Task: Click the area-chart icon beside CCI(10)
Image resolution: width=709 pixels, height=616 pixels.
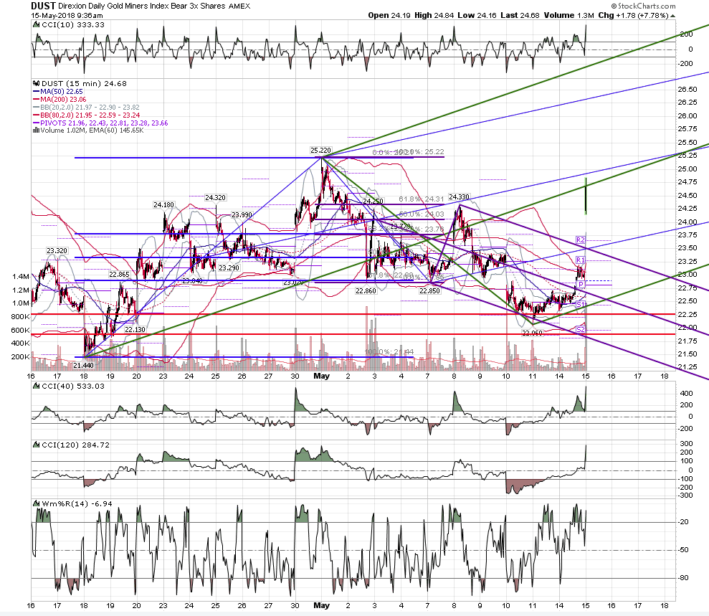Action: pos(36,25)
